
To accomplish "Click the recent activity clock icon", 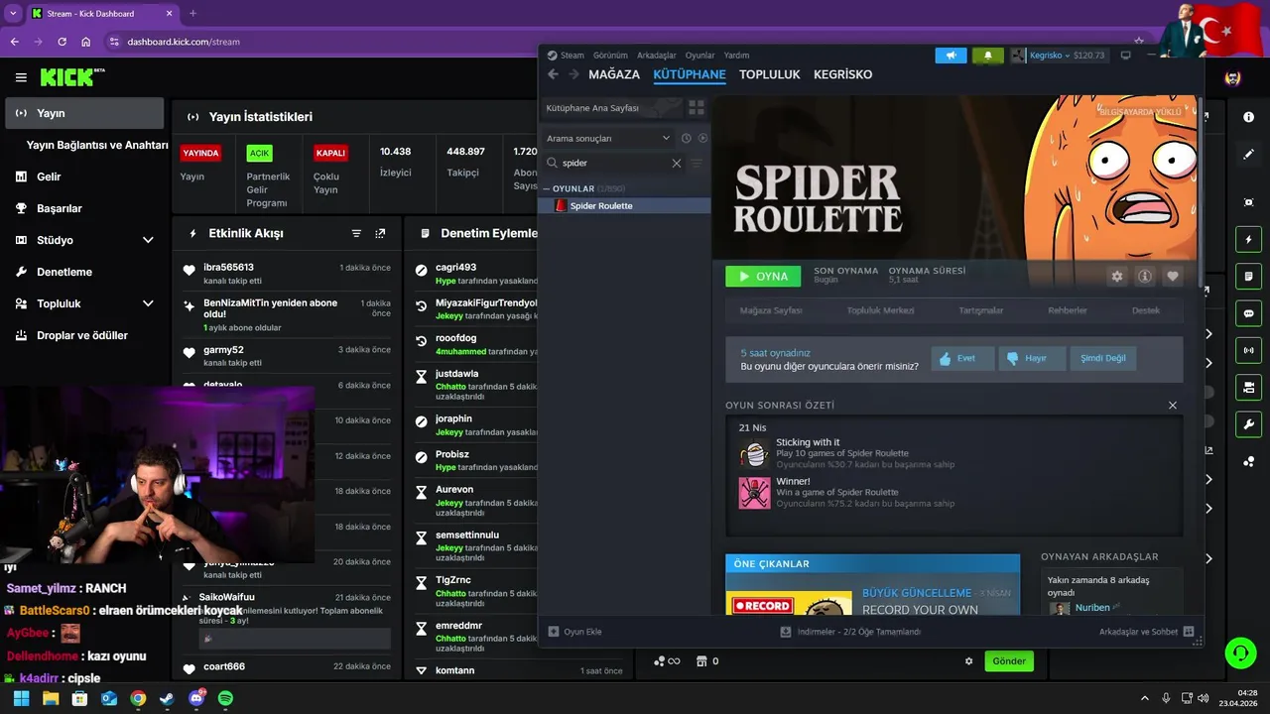I will point(686,138).
